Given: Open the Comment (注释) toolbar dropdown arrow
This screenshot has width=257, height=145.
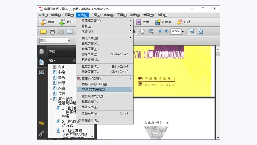Looking at the screenshot, I should [x=192, y=22].
